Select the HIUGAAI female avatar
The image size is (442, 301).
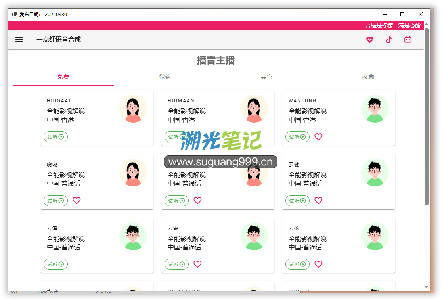coord(133,109)
